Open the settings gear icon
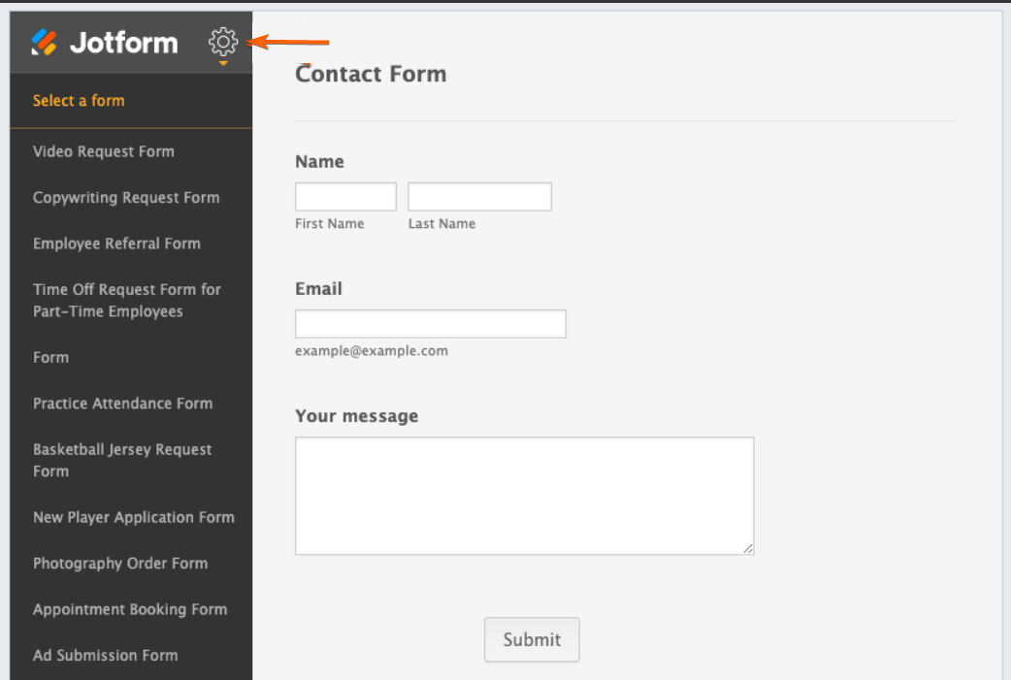 (x=223, y=42)
